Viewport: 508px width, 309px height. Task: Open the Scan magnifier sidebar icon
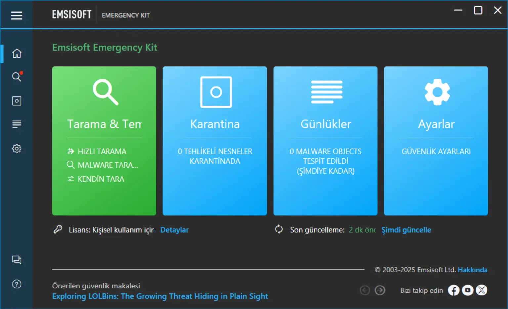pyautogui.click(x=17, y=77)
